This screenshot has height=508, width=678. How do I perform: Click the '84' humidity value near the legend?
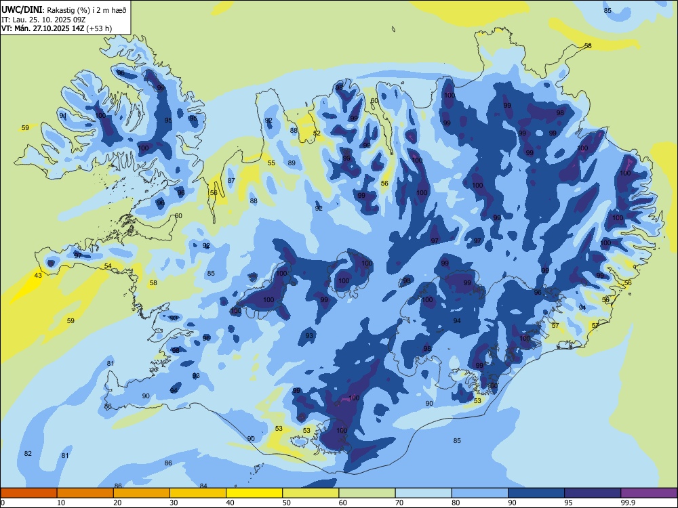(203, 486)
